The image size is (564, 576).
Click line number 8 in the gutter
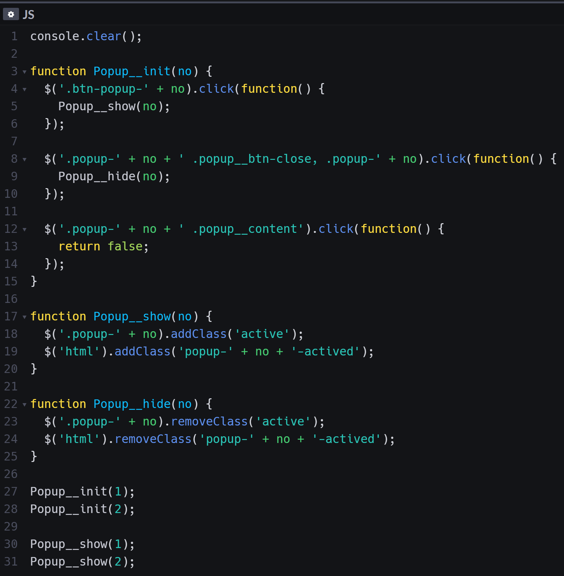(x=14, y=159)
